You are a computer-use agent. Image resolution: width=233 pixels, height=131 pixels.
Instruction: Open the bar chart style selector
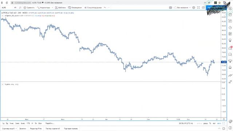coord(20,8)
